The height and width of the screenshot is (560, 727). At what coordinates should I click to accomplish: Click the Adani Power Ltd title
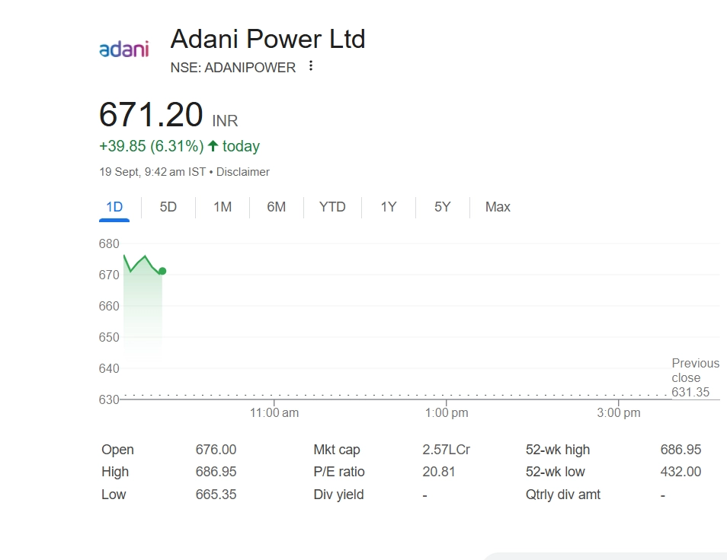(x=267, y=39)
